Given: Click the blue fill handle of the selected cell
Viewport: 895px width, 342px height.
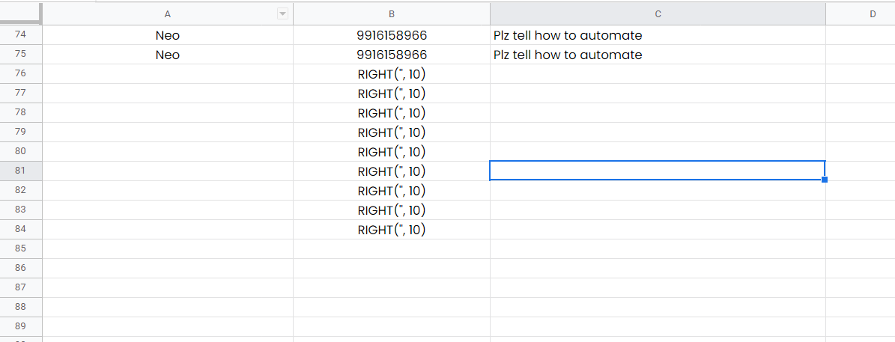Looking at the screenshot, I should [x=825, y=180].
